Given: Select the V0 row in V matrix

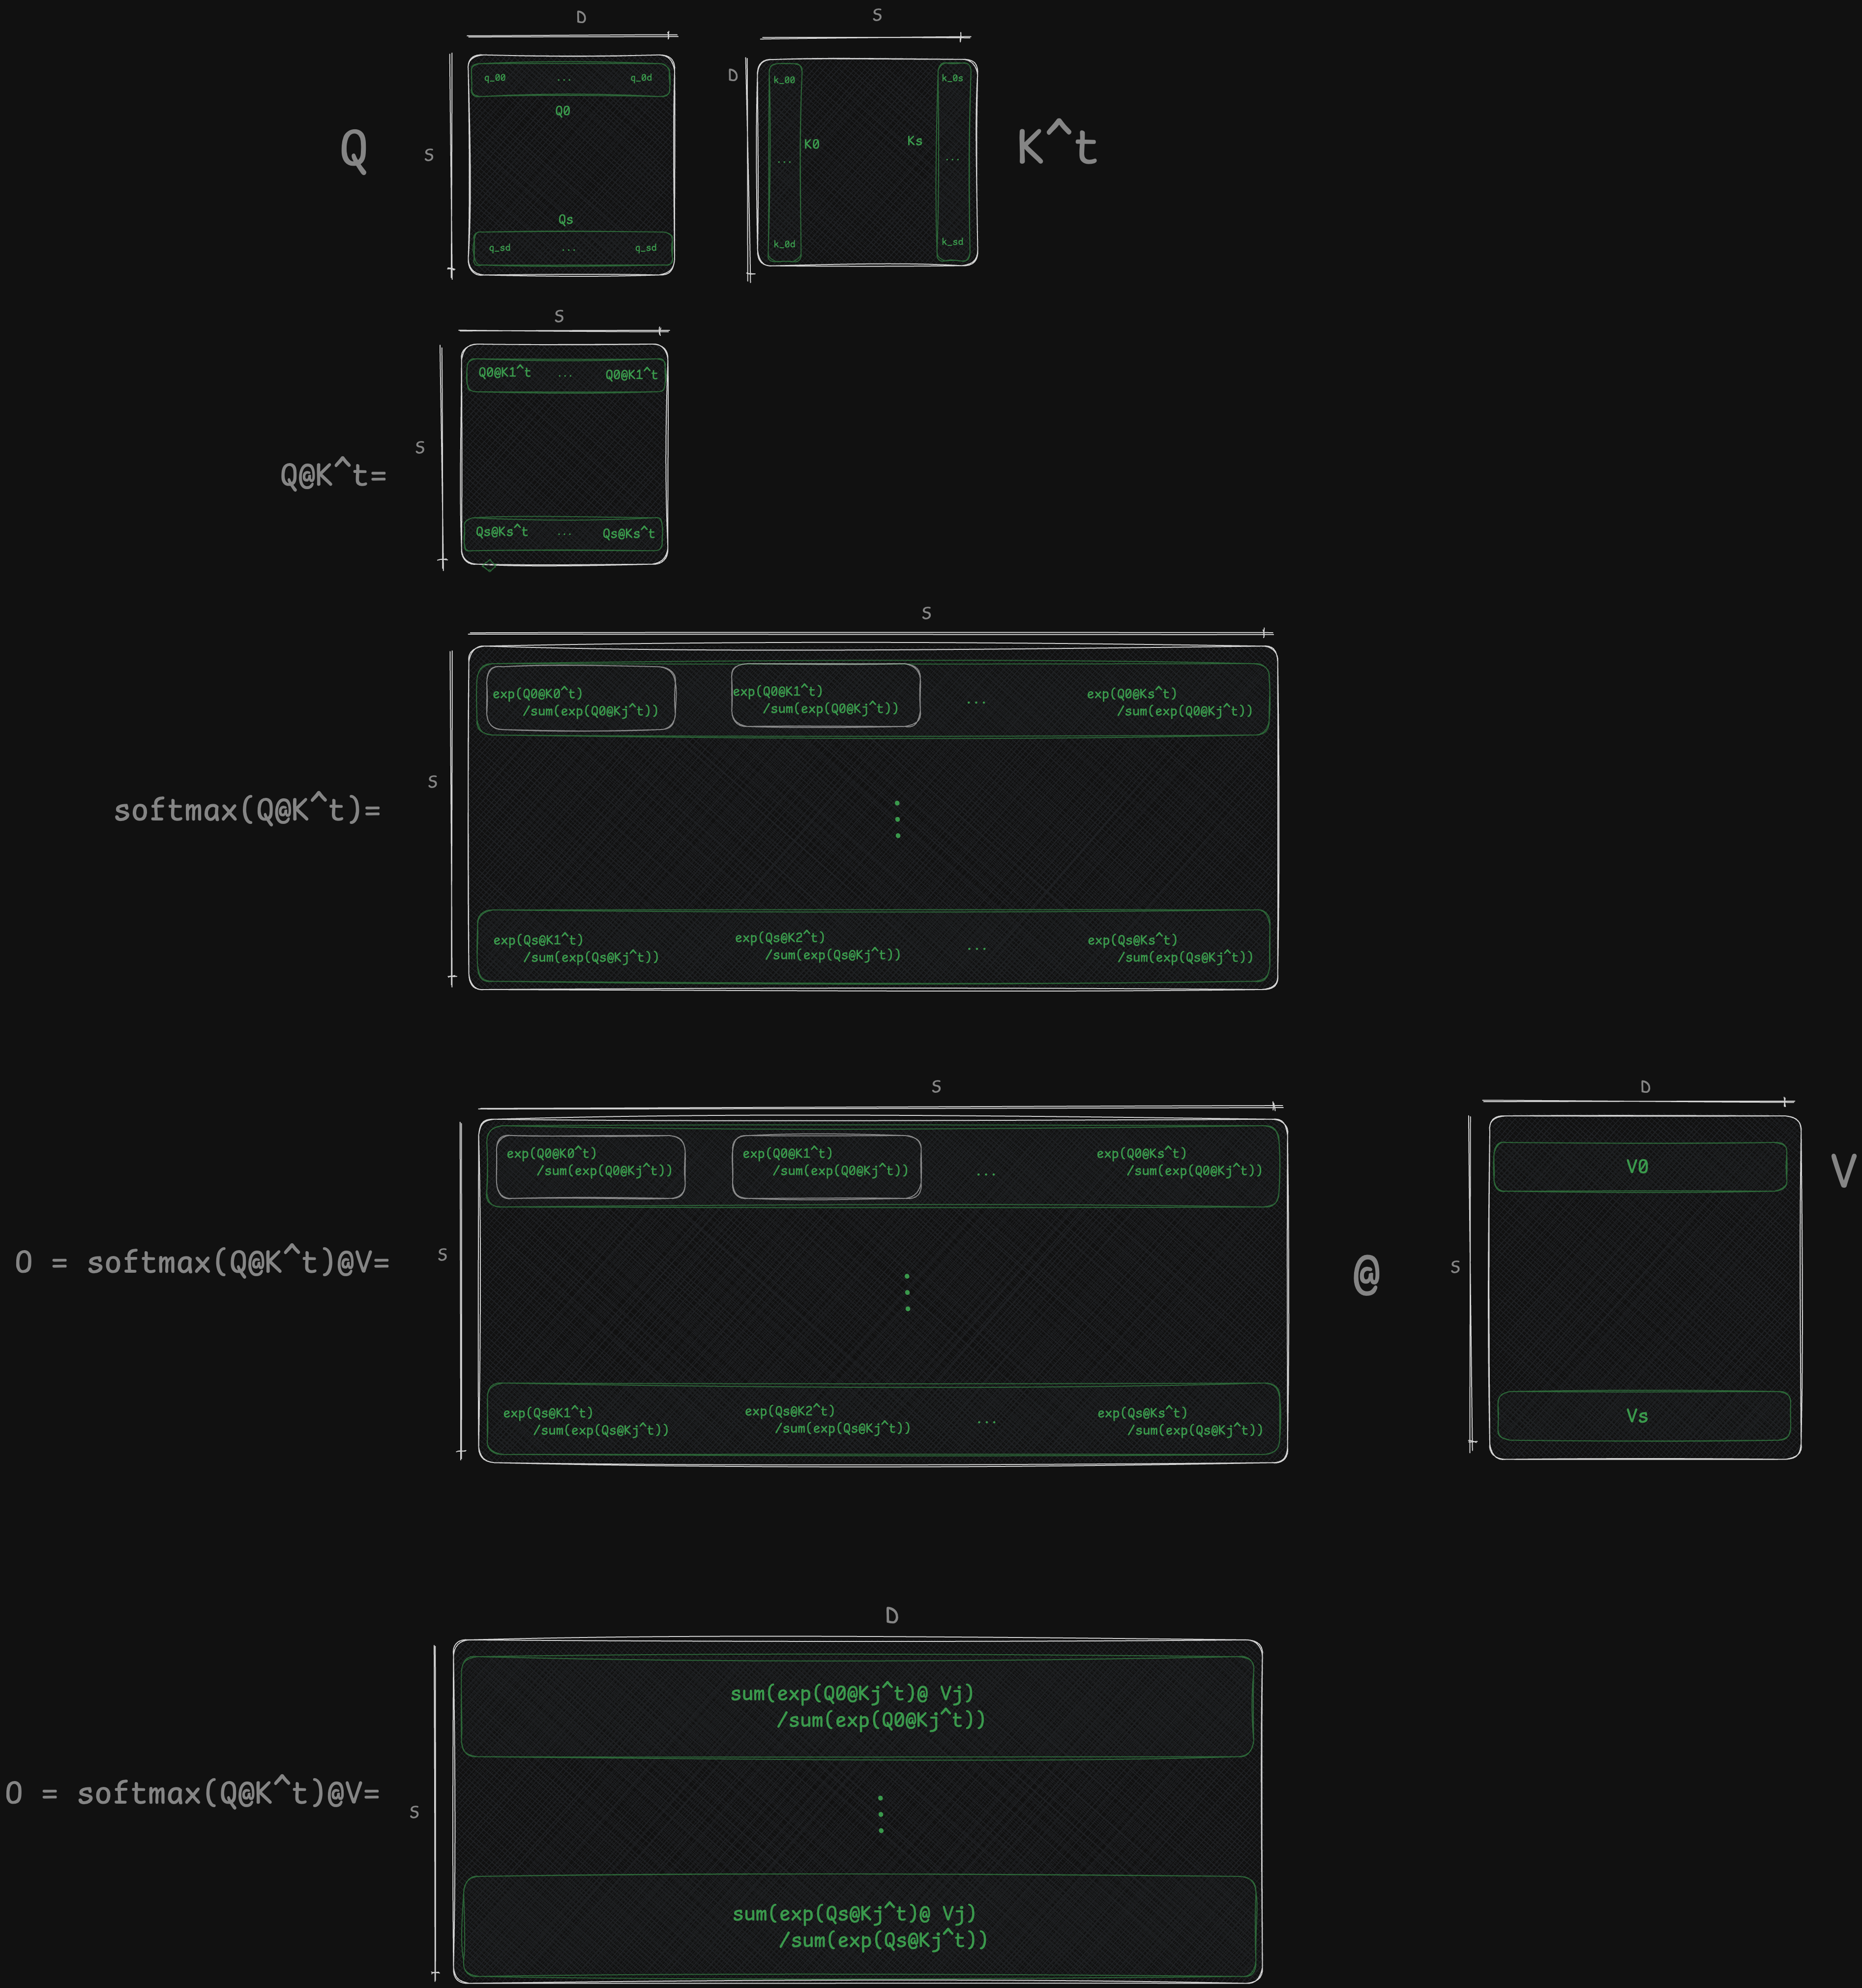Looking at the screenshot, I should pyautogui.click(x=1637, y=1167).
